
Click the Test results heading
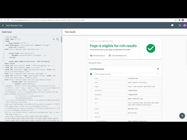pyautogui.click(x=70, y=32)
